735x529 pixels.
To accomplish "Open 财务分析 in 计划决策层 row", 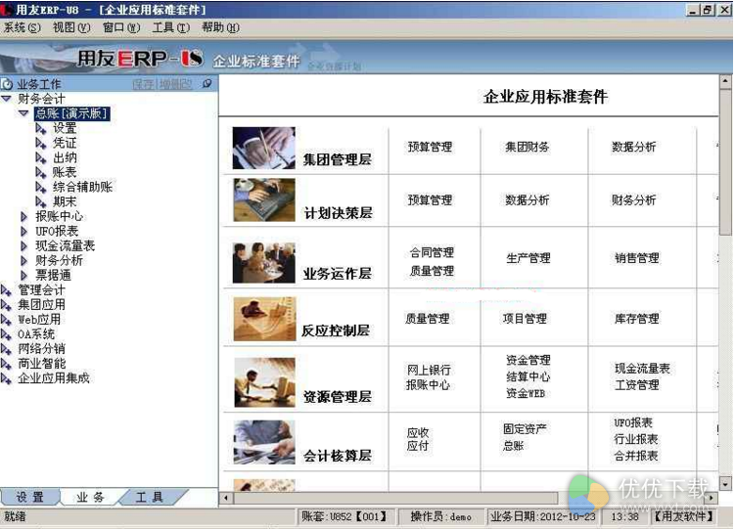I will coord(634,200).
